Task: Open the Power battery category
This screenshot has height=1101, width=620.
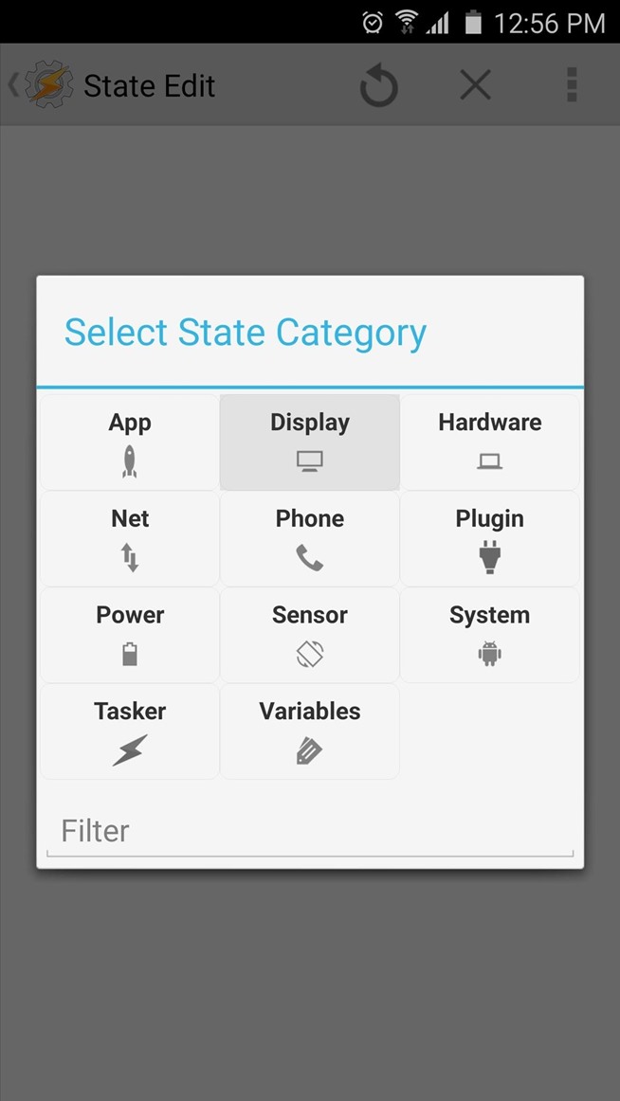Action: (130, 635)
